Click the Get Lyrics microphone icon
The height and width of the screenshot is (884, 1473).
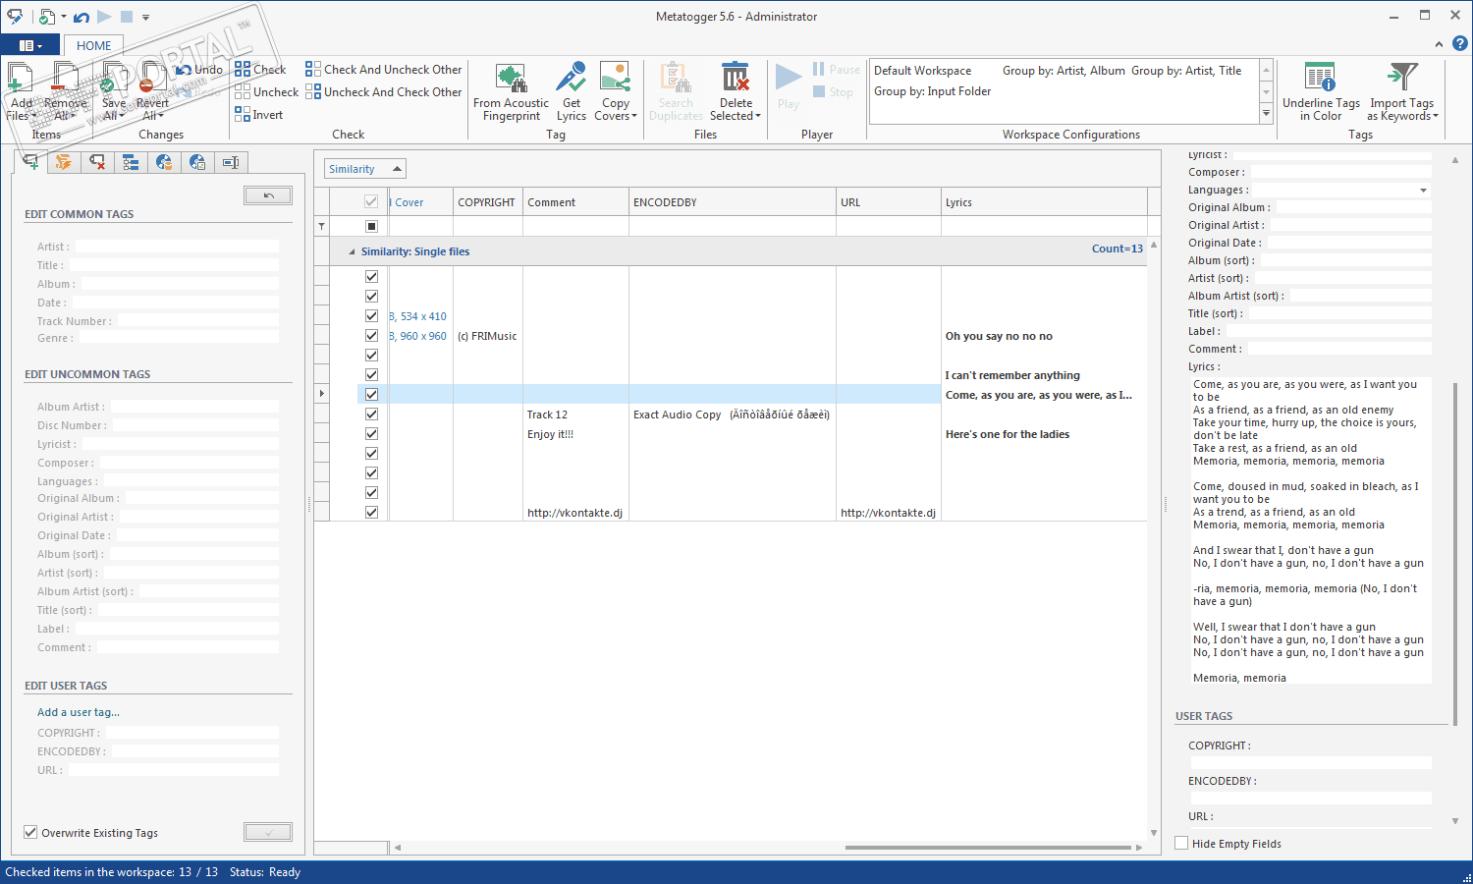[x=571, y=79]
